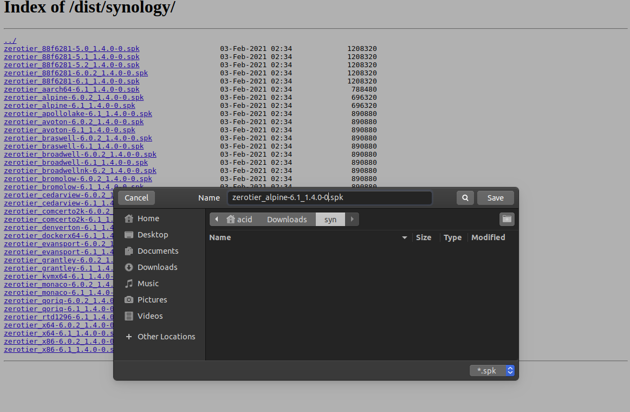Open the zerotier_cedarview-6.0.2 link

[59, 195]
